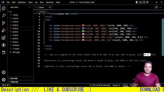
Task: Split the editor right
Action: point(156,7)
